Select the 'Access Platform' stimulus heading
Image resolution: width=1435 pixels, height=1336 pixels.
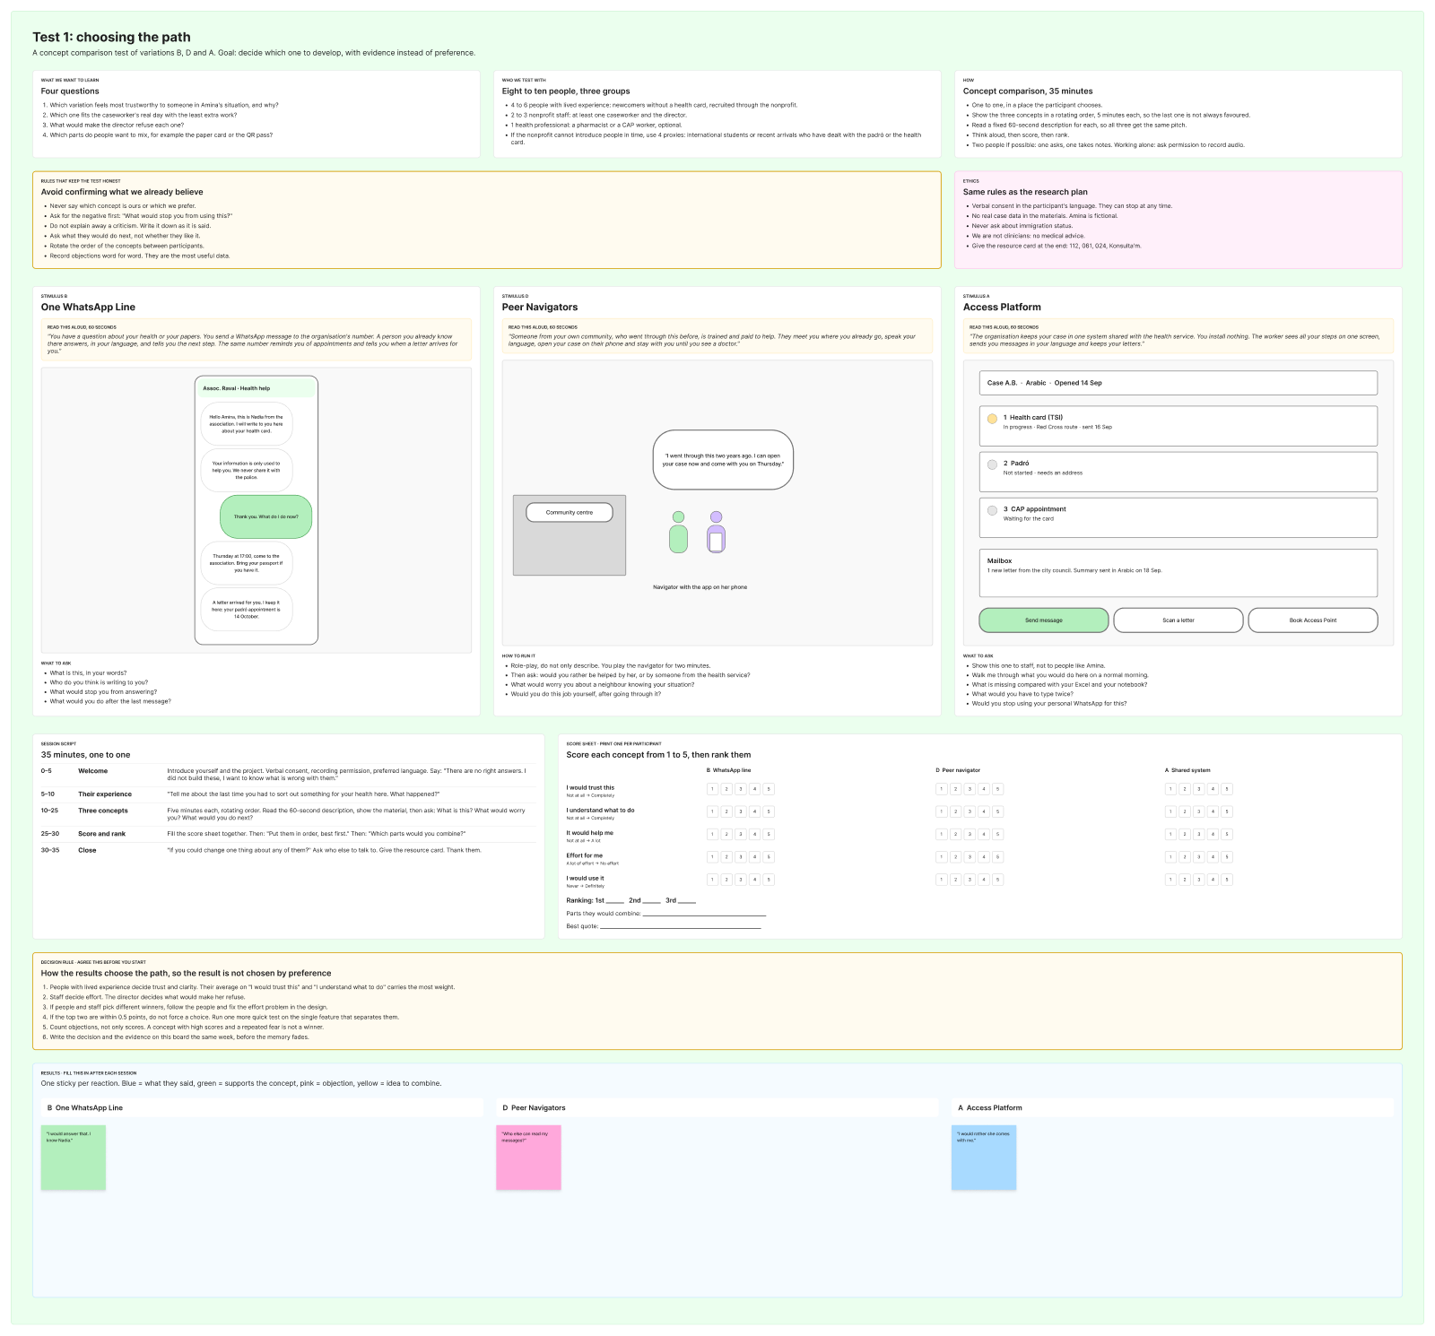[x=1002, y=307]
